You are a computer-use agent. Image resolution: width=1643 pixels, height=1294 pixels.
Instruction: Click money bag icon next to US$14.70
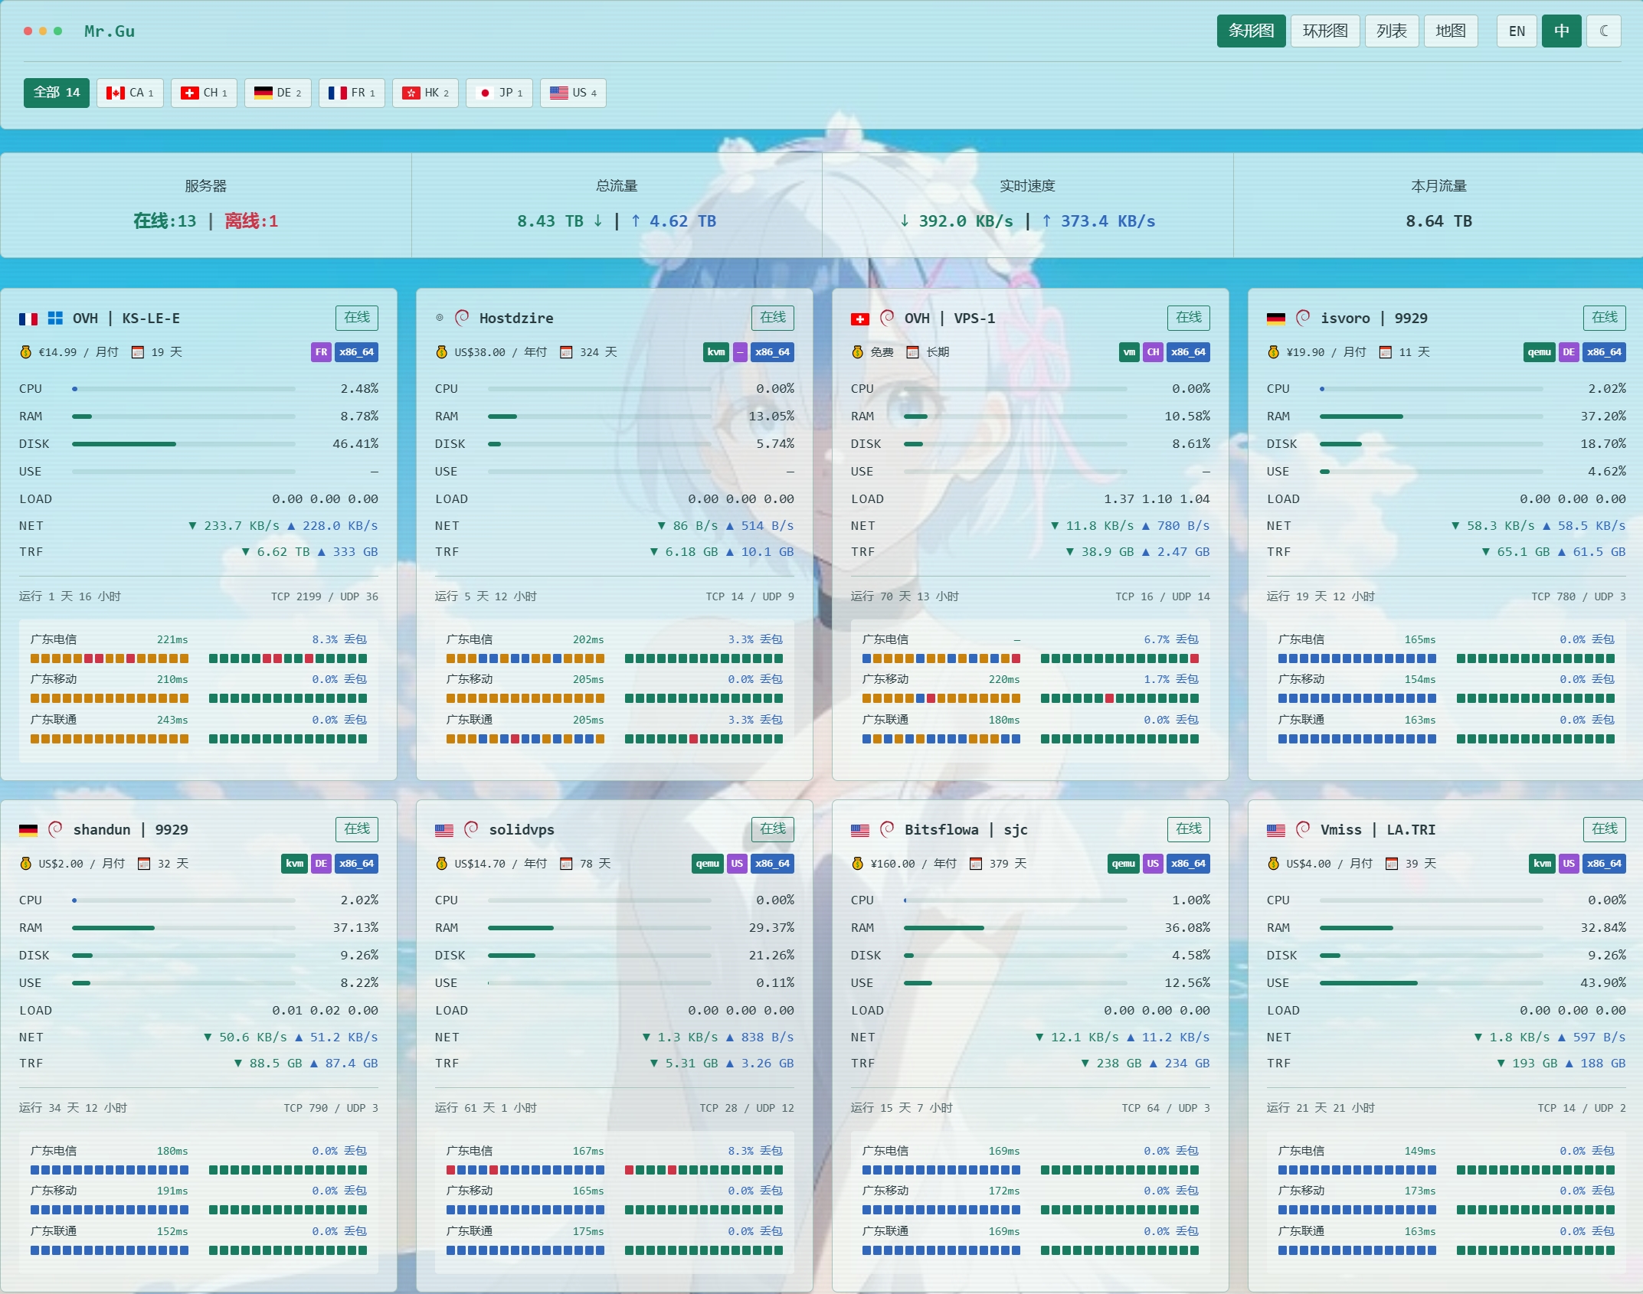click(x=441, y=864)
